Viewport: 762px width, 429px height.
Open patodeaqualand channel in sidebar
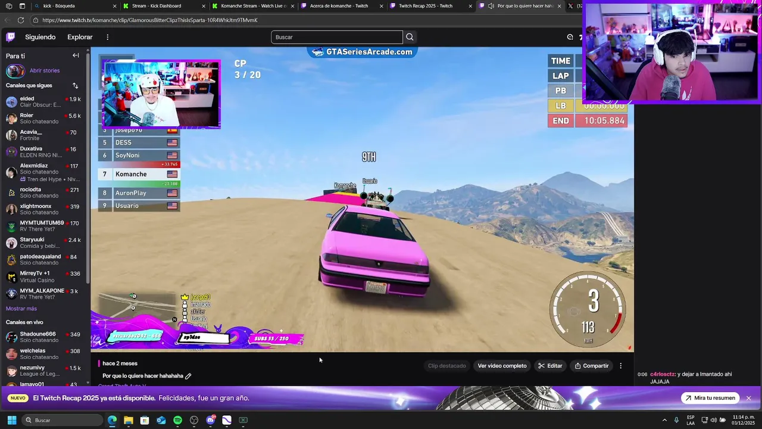click(x=44, y=259)
